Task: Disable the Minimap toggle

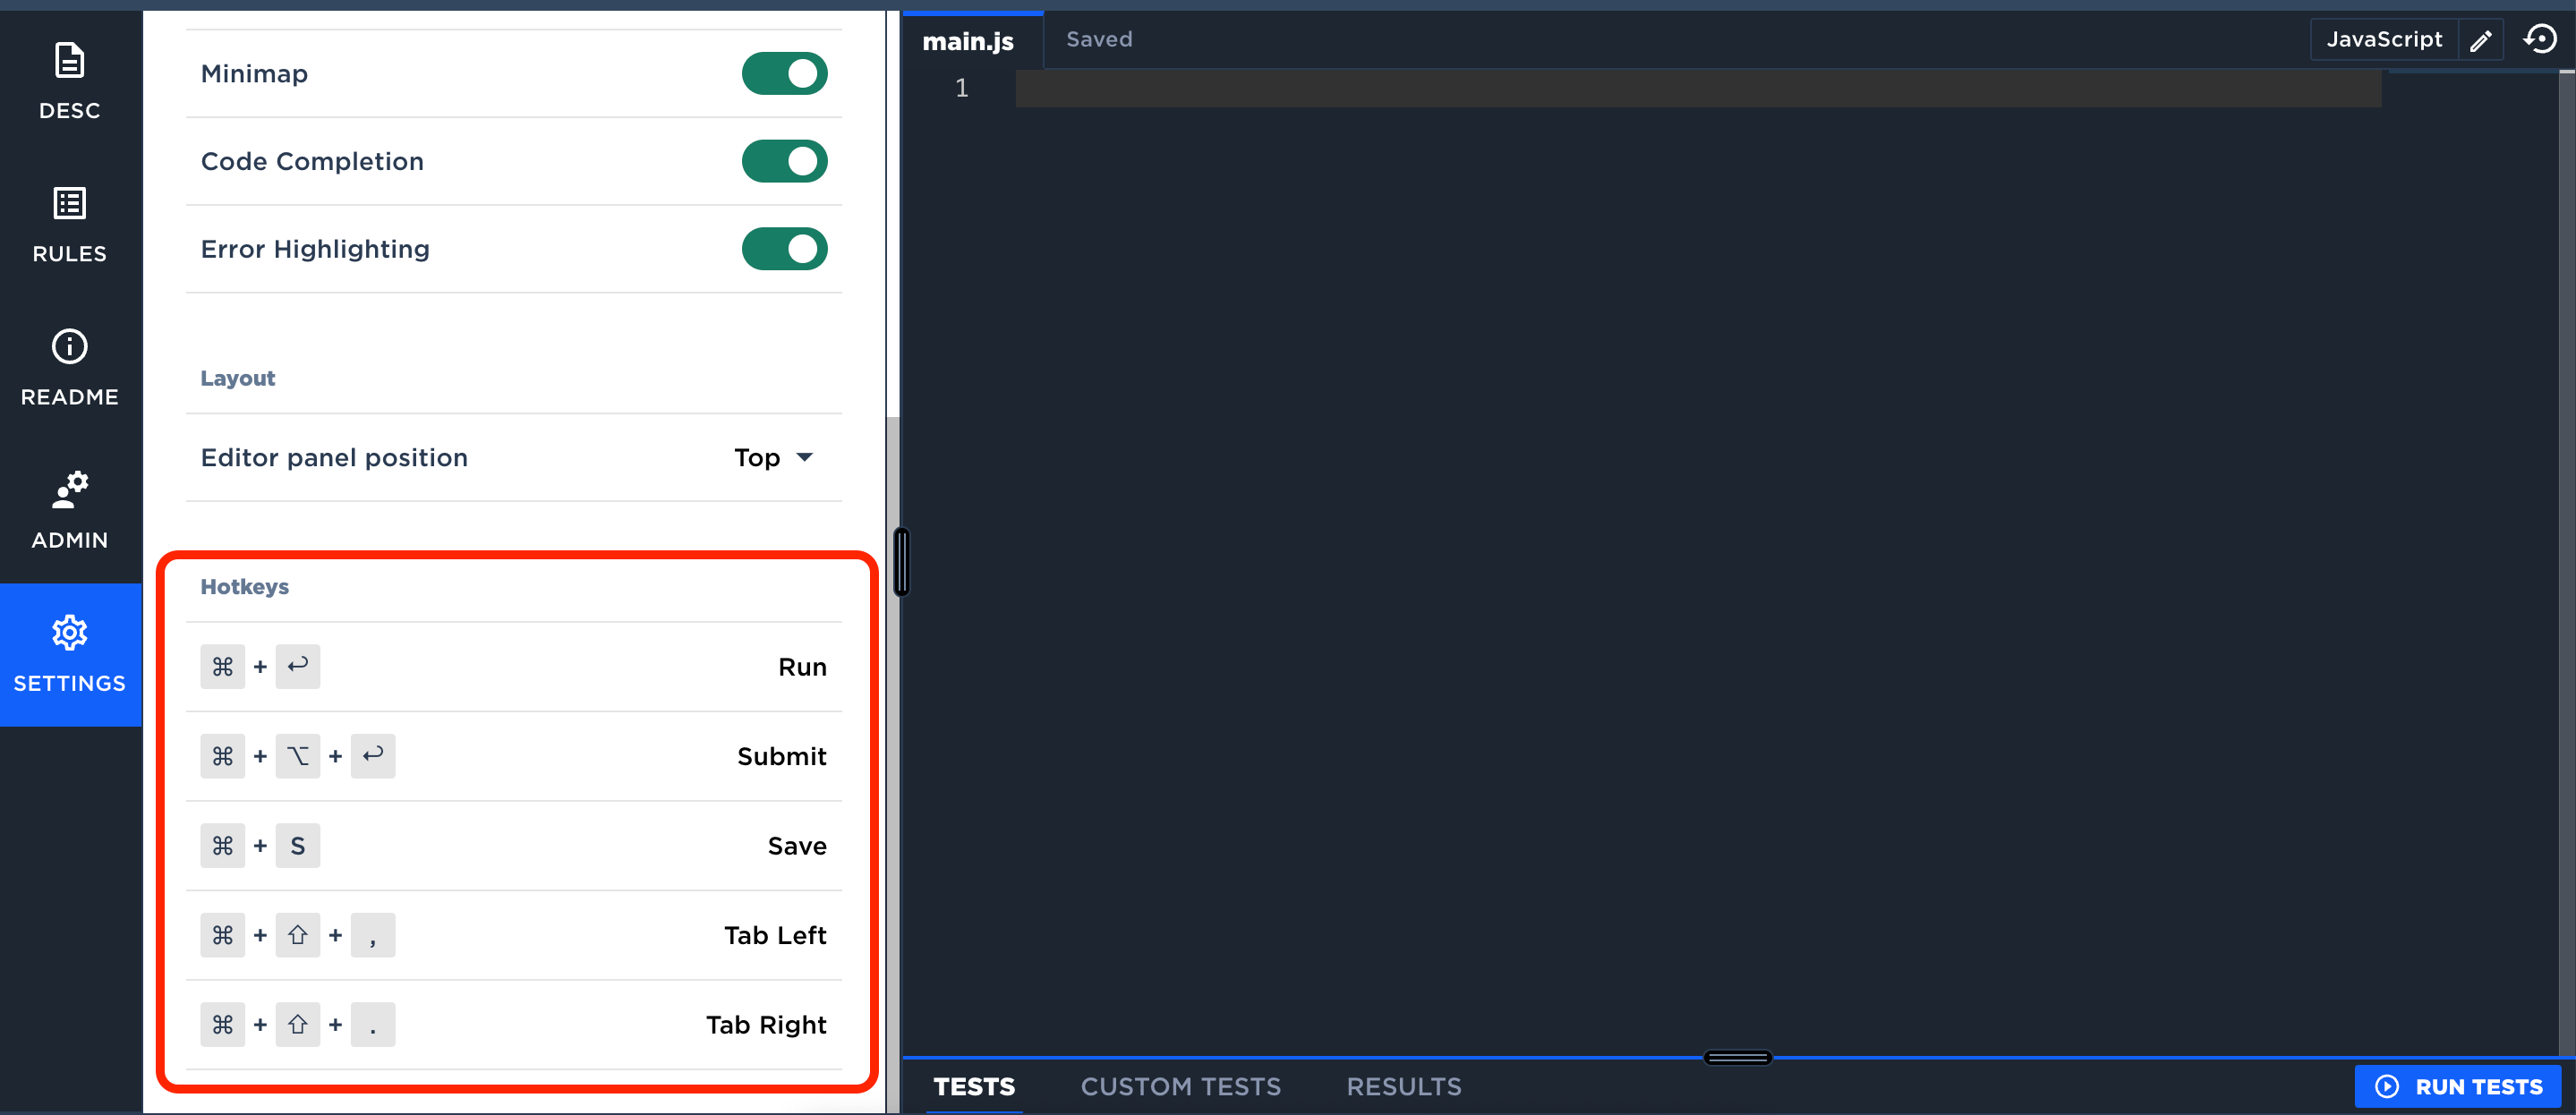Action: point(784,73)
